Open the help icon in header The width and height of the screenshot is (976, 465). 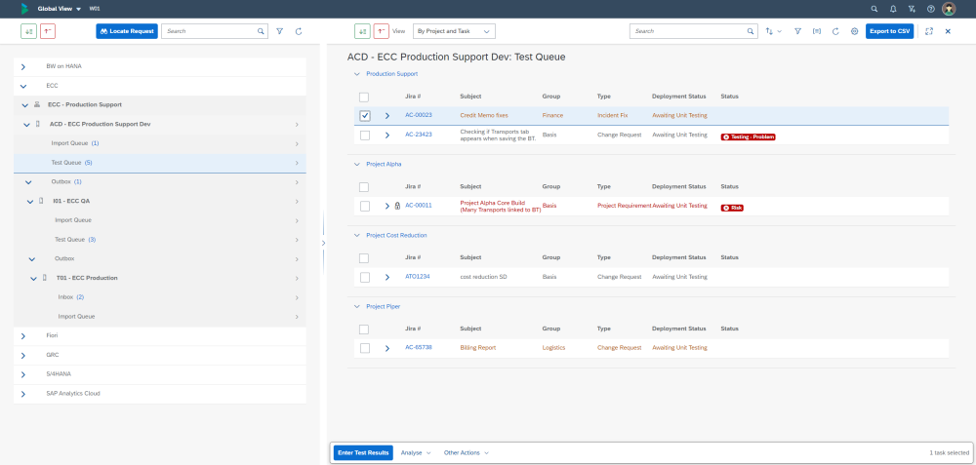pyautogui.click(x=930, y=9)
